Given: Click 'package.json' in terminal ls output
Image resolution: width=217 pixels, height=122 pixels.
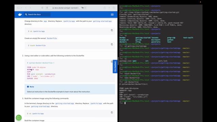Looking at the screenshot, I should tap(125, 61).
